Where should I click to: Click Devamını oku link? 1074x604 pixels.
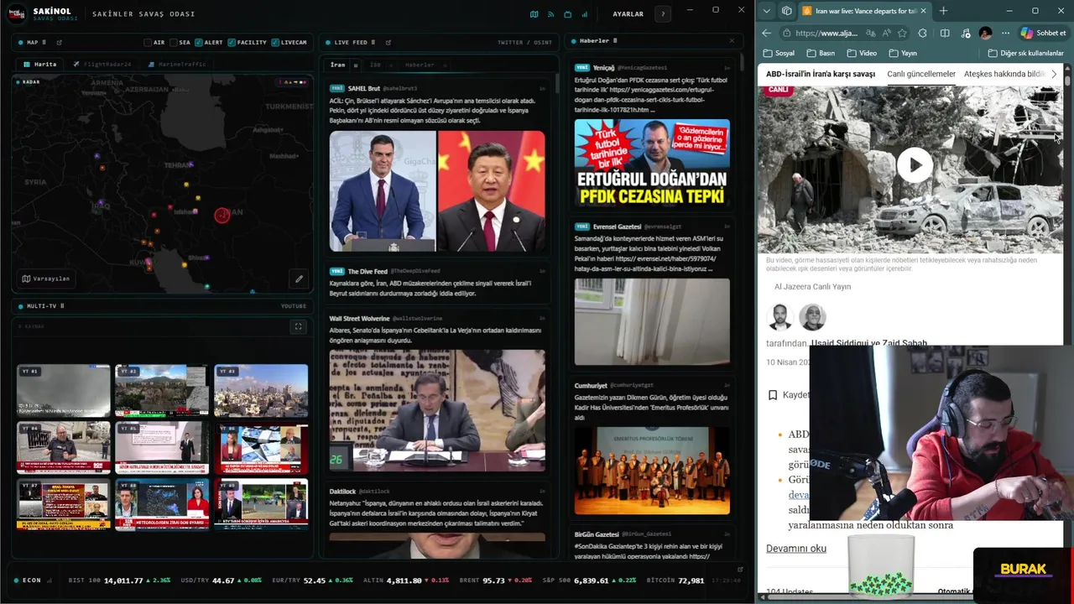tap(796, 548)
